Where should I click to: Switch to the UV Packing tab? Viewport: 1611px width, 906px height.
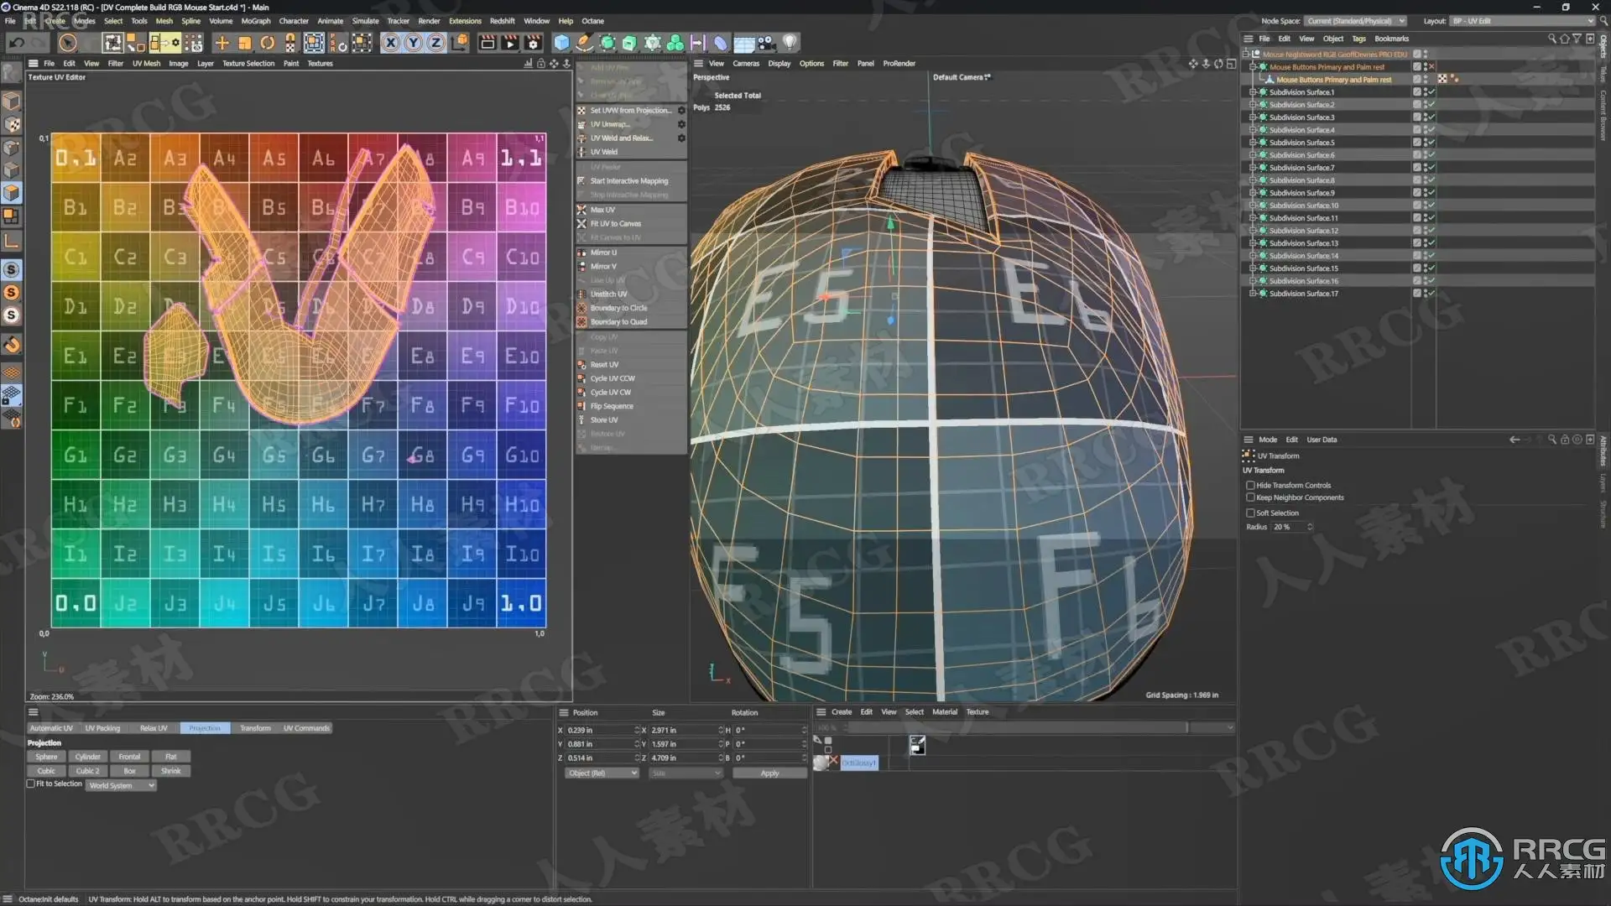[x=102, y=728]
